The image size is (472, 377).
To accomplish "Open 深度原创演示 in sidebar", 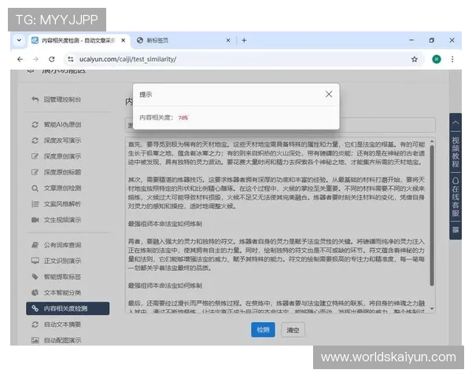I will coord(57,156).
